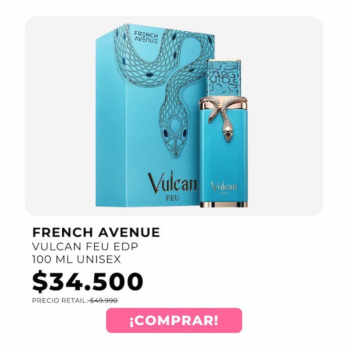Image resolution: width=348 pixels, height=348 pixels.
Task: Select the VULCAN FEU EDP product title
Action: 85,246
